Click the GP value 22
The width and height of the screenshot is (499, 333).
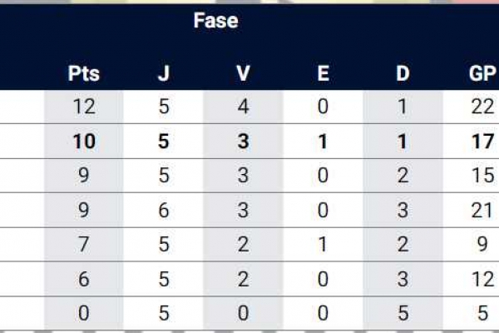coord(482,107)
